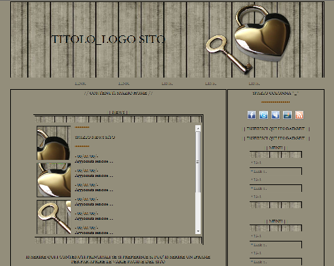Viewport: 334px width, 266px height.
Task: Click the golden key image in header
Action: tap(229, 54)
